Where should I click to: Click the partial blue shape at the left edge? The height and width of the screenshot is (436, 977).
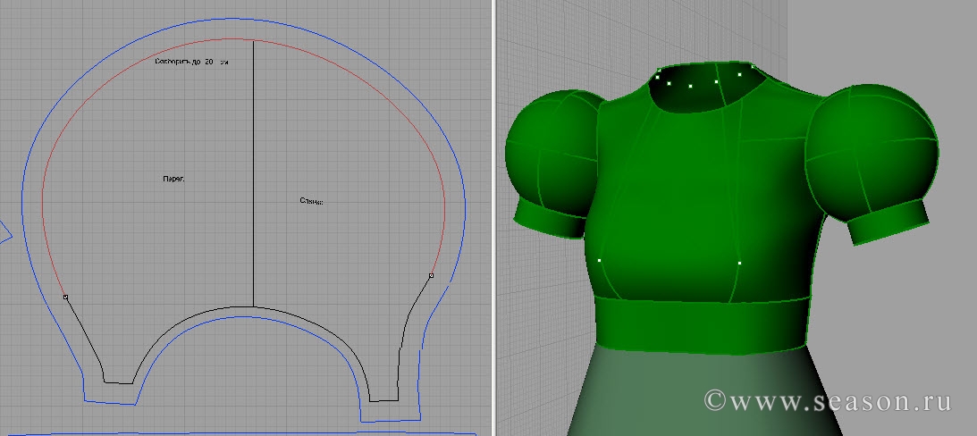[x=4, y=231]
